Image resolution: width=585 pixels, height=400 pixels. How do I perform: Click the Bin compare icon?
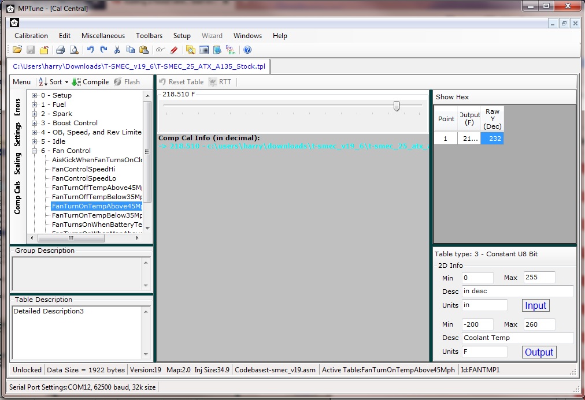coord(231,50)
